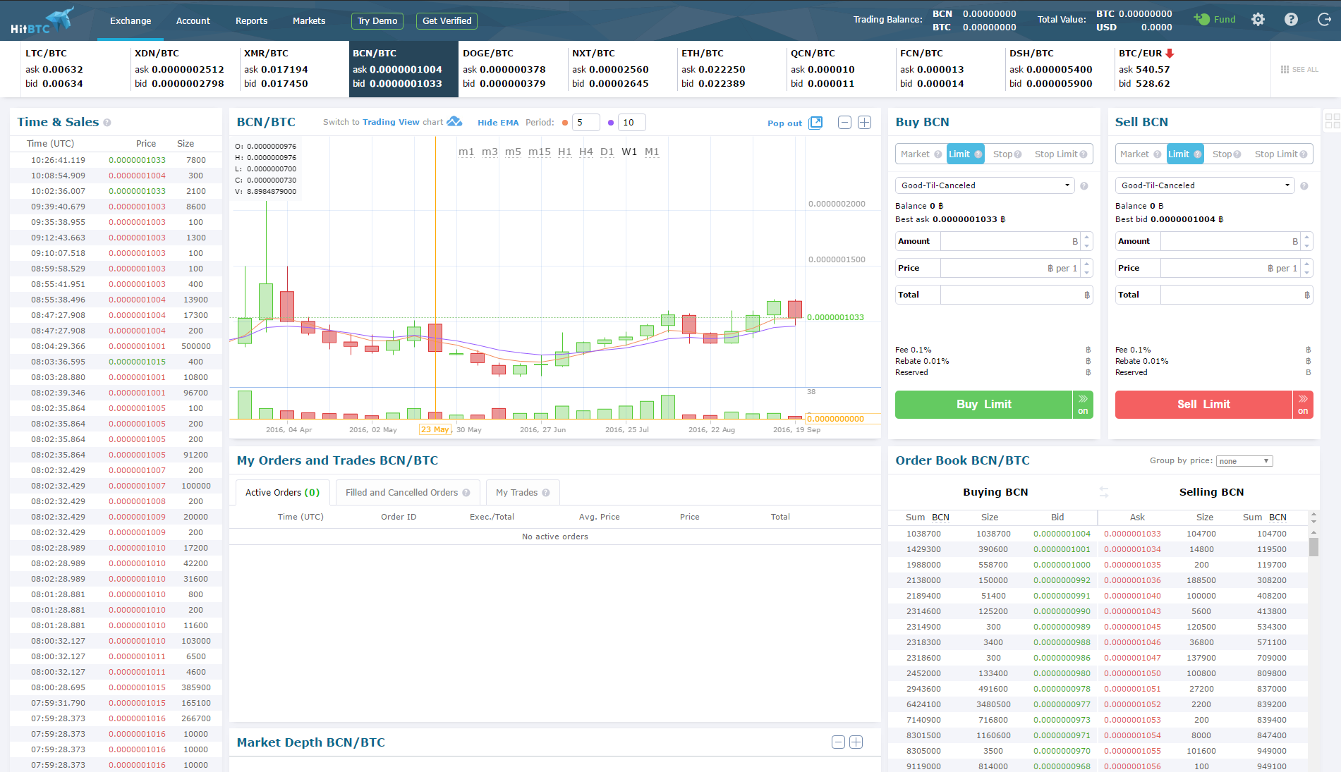
Task: Click the logout icon in header
Action: click(x=1324, y=20)
